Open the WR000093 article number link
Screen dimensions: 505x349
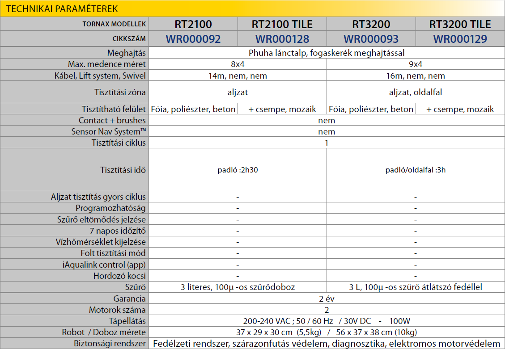pyautogui.click(x=371, y=39)
